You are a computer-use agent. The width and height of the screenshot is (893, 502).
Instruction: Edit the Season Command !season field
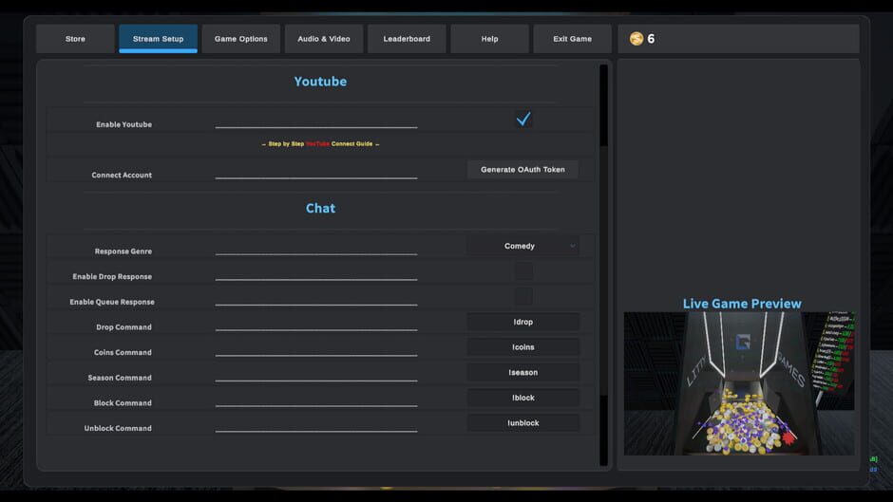522,373
